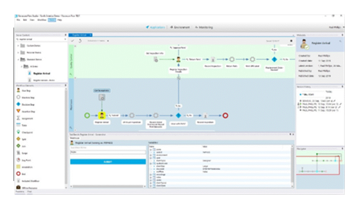
Task: Click the variables table vertical scrollbar
Action: (x=292, y=167)
